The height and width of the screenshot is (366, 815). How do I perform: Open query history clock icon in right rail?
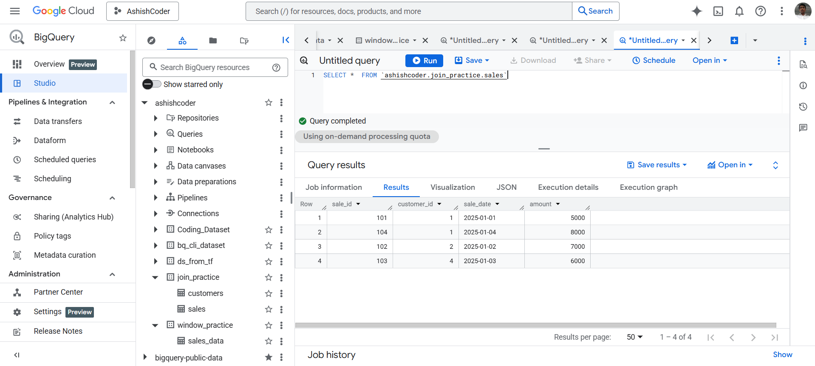[x=803, y=107]
